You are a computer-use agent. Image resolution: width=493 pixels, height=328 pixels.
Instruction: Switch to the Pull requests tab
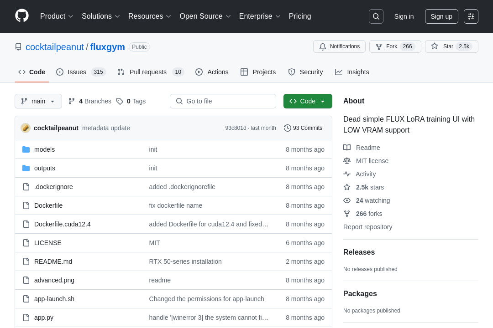tap(150, 72)
